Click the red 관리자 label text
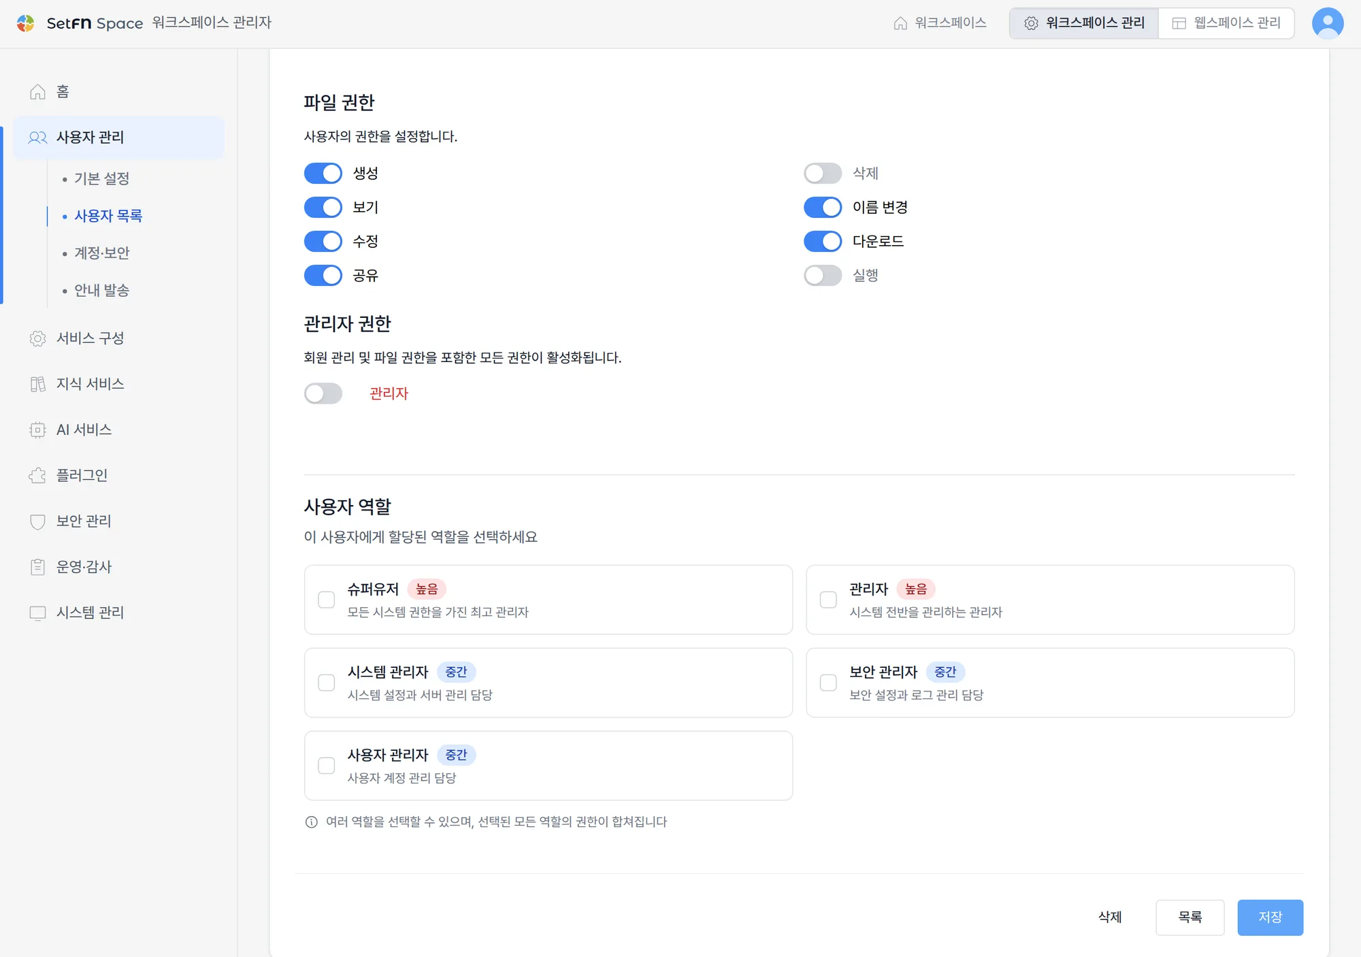Viewport: 1361px width, 957px height. pyautogui.click(x=389, y=393)
